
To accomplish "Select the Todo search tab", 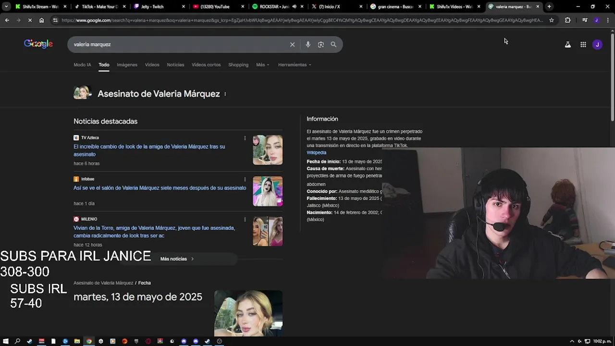I will (104, 65).
